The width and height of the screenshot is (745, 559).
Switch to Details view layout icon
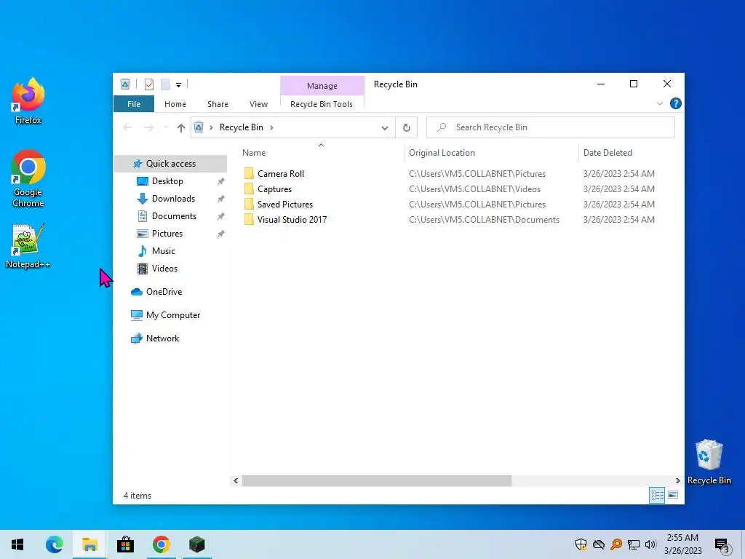[x=657, y=495]
